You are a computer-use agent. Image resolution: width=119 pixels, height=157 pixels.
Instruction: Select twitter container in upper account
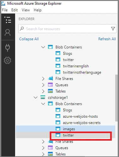[x=68, y=60]
